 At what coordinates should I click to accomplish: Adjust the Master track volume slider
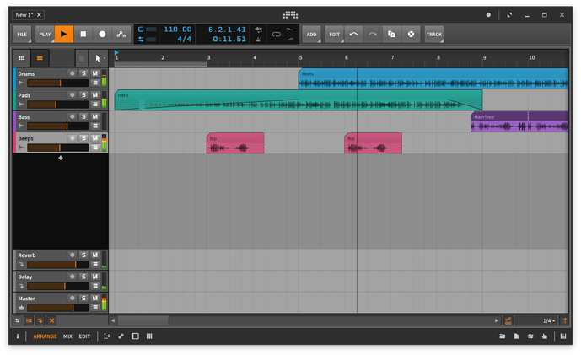pos(58,308)
